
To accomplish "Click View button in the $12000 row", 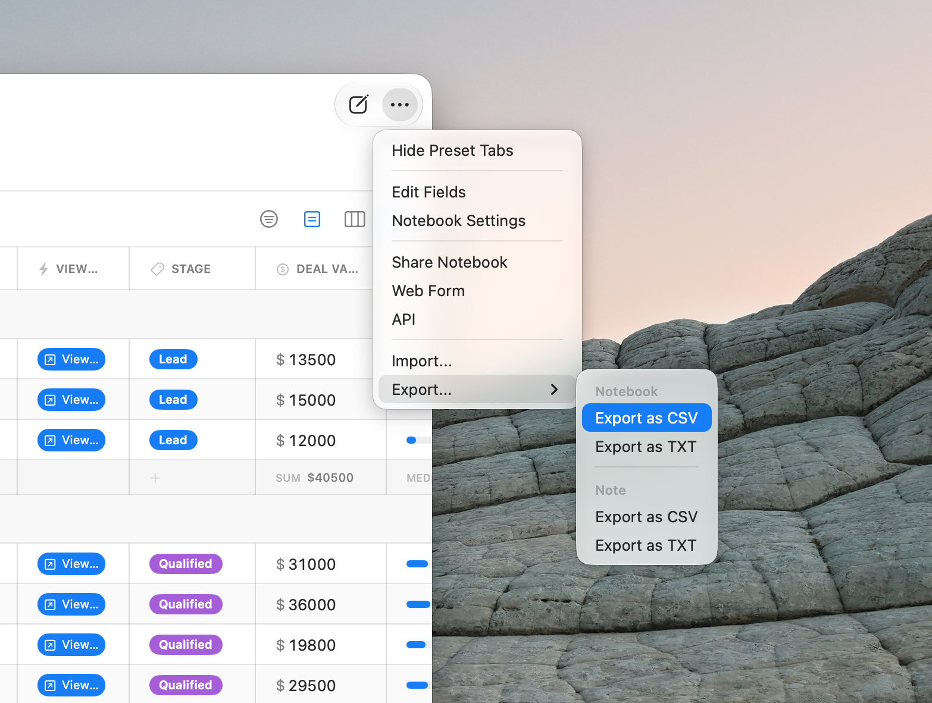I will tap(71, 440).
